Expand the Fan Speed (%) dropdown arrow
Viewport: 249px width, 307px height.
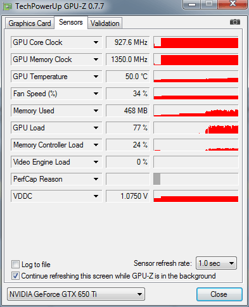tap(96, 94)
